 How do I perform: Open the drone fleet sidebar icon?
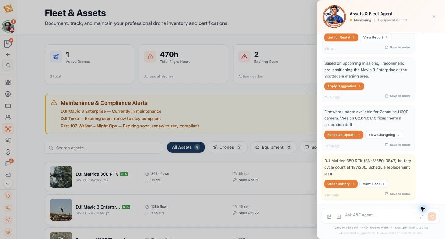pyautogui.click(x=8, y=129)
